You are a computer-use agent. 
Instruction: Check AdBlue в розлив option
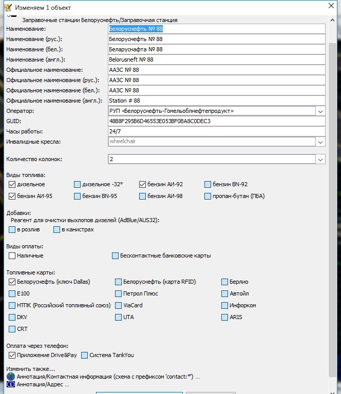coord(12,229)
